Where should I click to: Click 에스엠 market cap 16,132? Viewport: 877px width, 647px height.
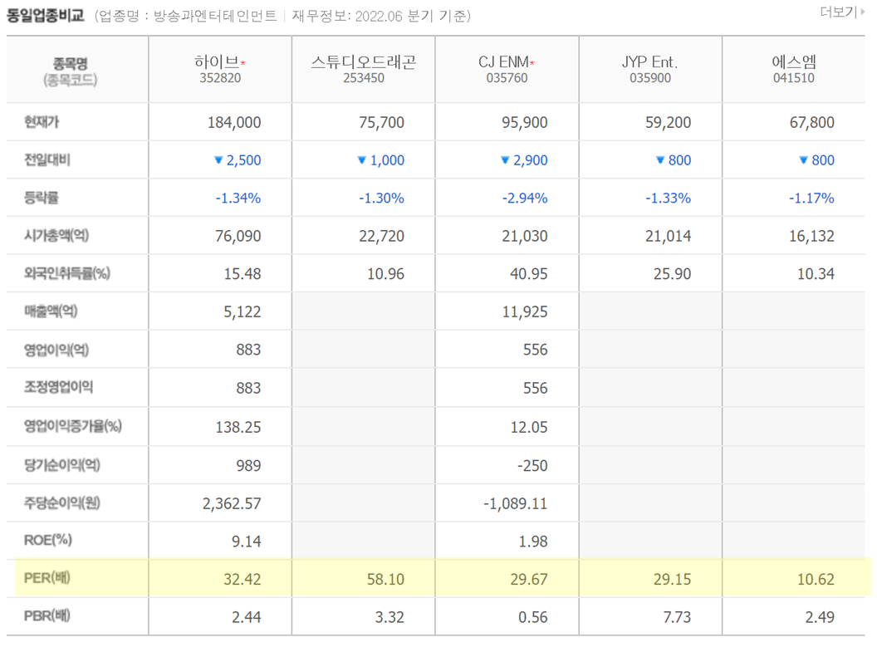point(811,236)
